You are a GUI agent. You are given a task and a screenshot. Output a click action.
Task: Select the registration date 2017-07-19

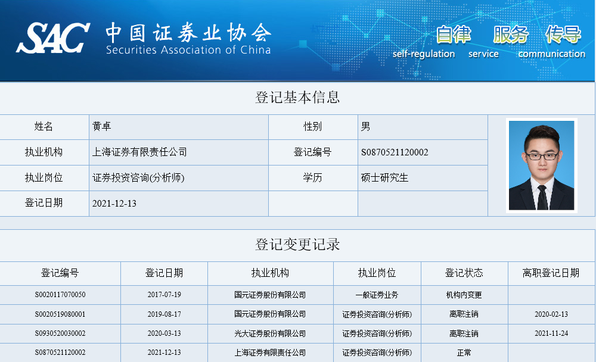pyautogui.click(x=164, y=295)
